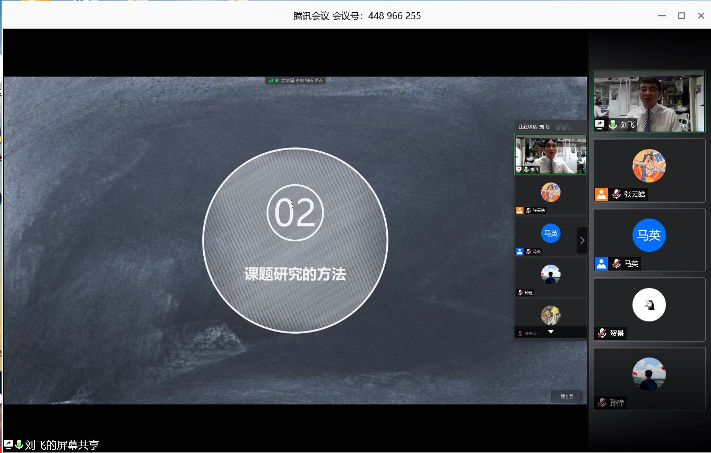Click the muted microphone icon beside 马英 in right panel

pos(616,264)
